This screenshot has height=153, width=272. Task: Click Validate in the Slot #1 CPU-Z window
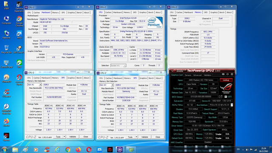[73, 137]
